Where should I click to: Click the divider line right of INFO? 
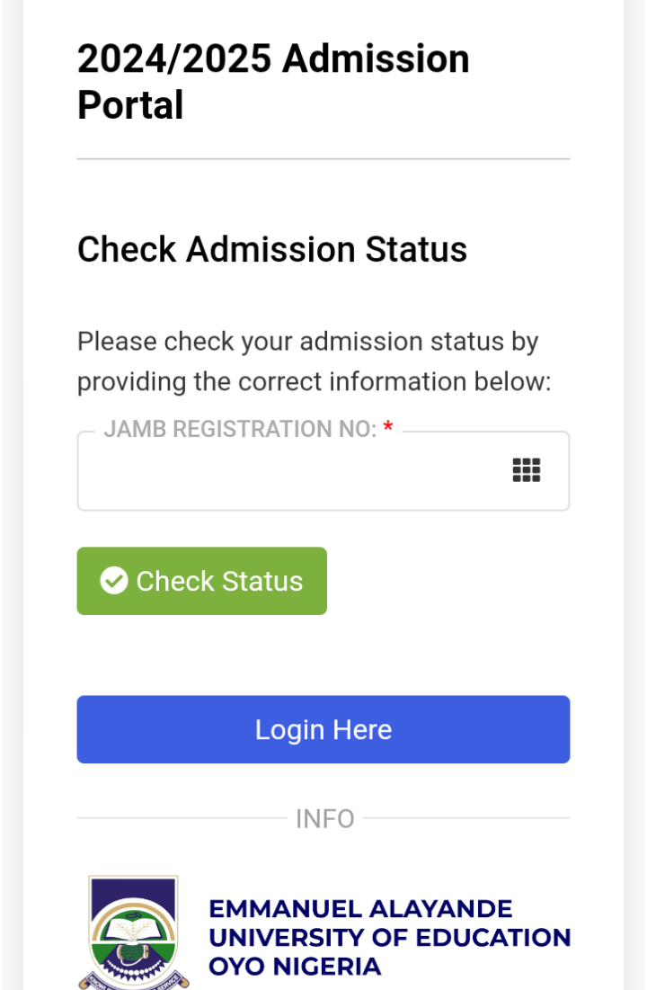pyautogui.click(x=466, y=818)
